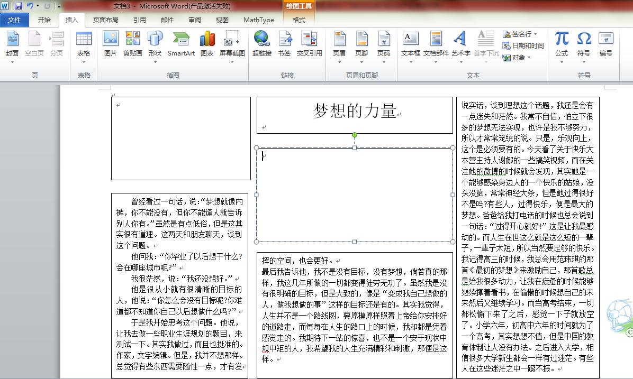Insert a Chart (图表)
Screen dimensions: 633x379
pyautogui.click(x=206, y=45)
